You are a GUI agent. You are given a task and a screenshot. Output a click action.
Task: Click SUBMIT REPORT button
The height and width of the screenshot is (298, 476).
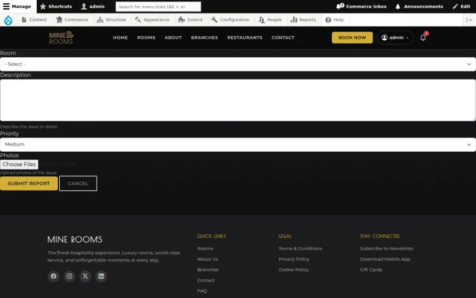coord(29,184)
